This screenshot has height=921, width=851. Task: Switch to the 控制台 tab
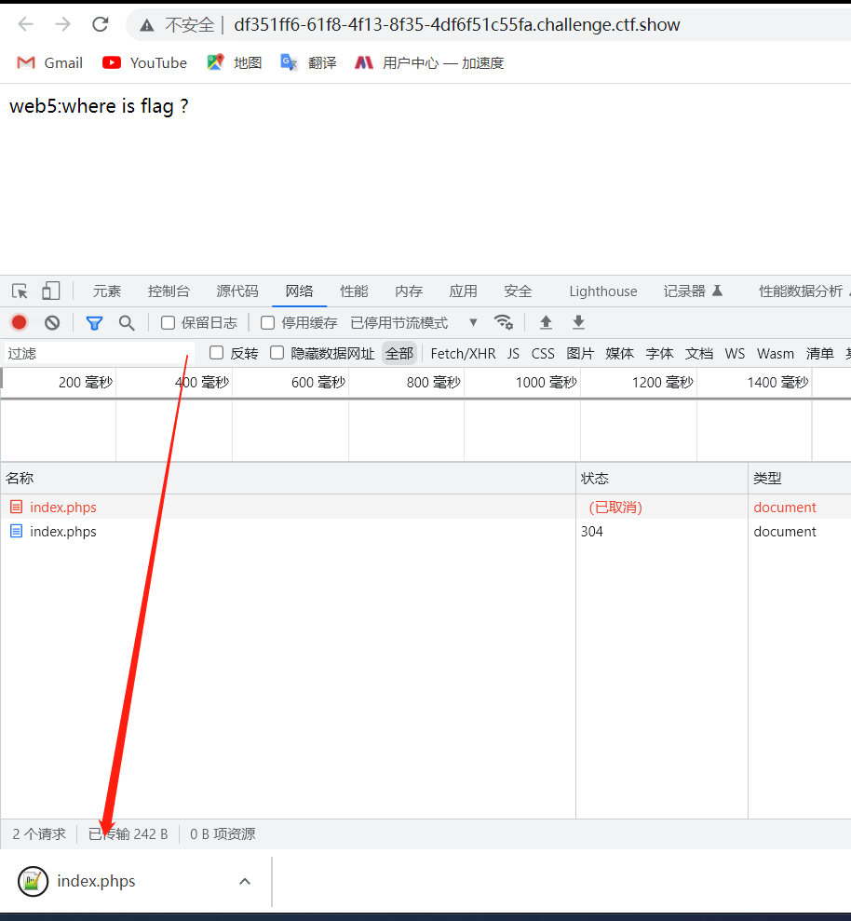pyautogui.click(x=169, y=291)
